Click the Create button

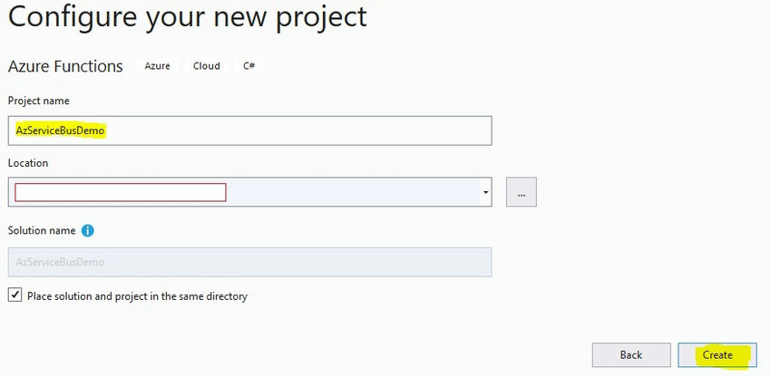pyautogui.click(x=717, y=354)
